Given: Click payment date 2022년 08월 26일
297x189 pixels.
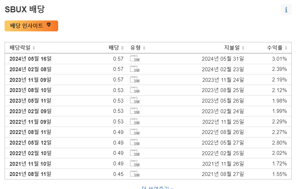Looking at the screenshot, I should (x=223, y=132).
